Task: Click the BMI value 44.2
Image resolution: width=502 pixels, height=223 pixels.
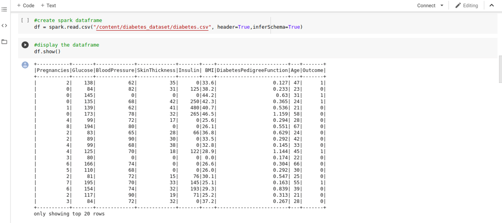Action: [x=208, y=95]
